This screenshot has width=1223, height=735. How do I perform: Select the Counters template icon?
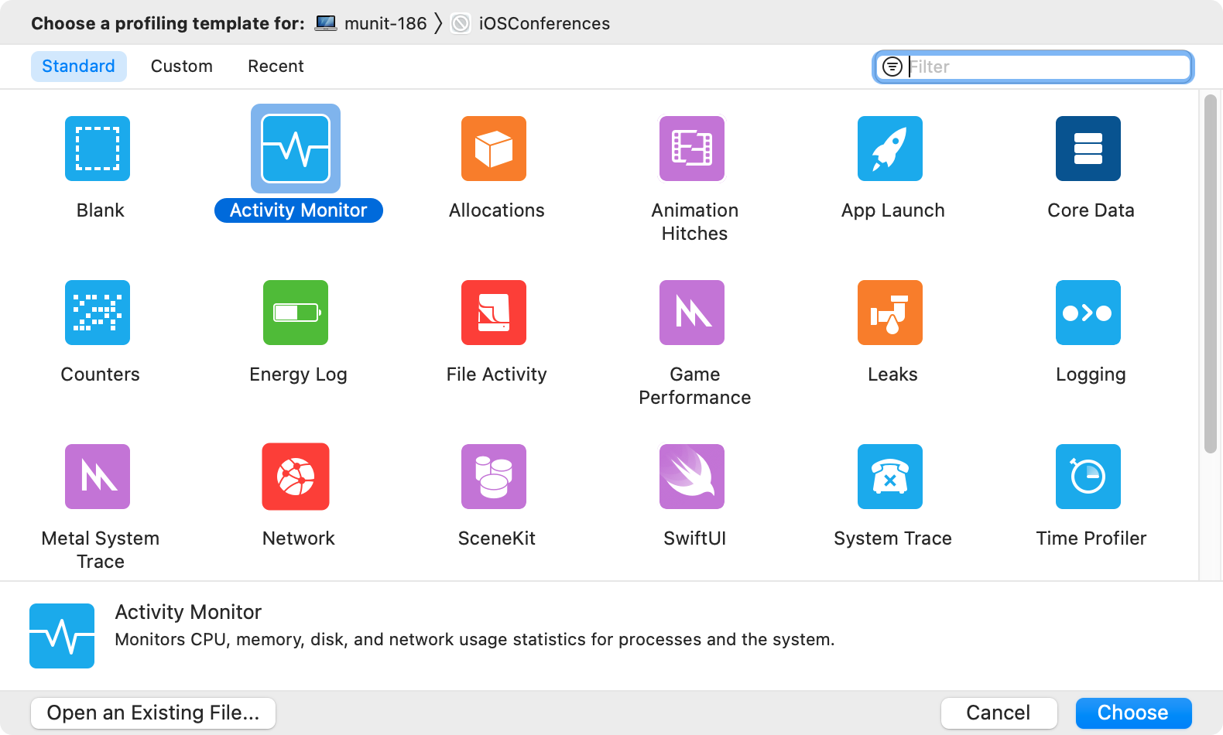point(98,313)
